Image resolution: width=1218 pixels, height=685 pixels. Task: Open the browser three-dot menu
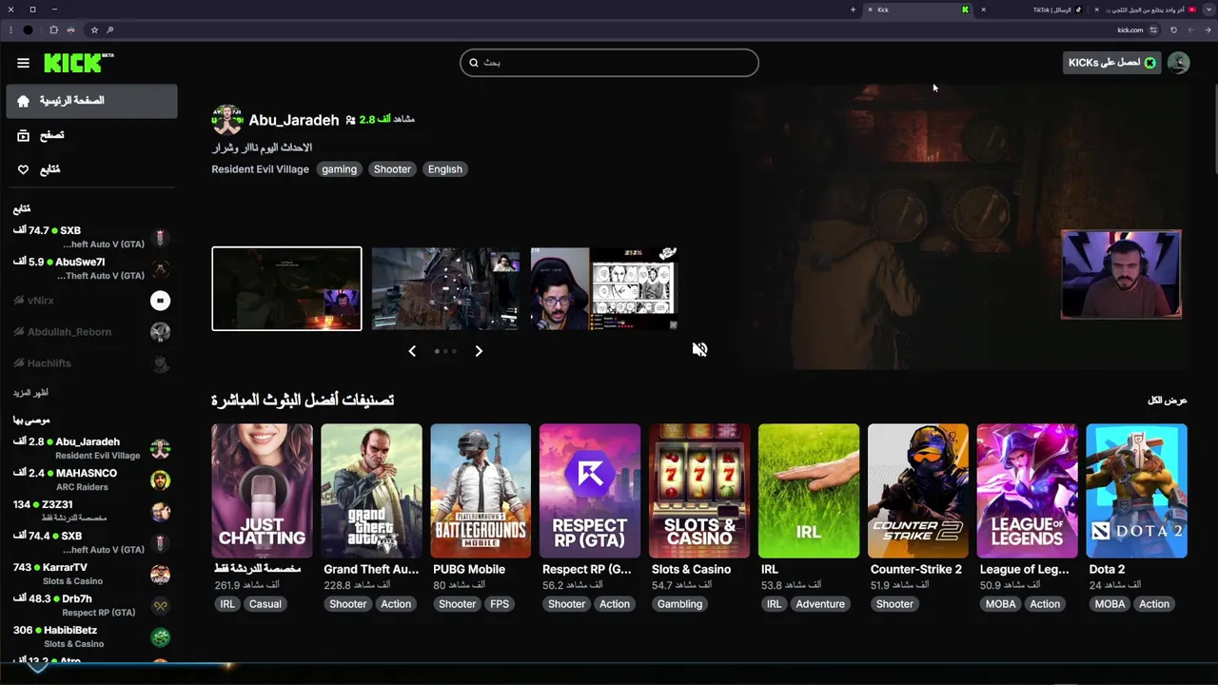click(10, 29)
